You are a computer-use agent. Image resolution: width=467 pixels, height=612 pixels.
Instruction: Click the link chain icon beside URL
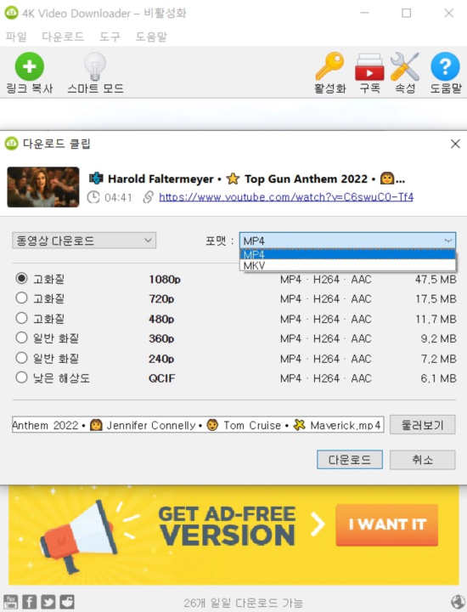coord(148,197)
